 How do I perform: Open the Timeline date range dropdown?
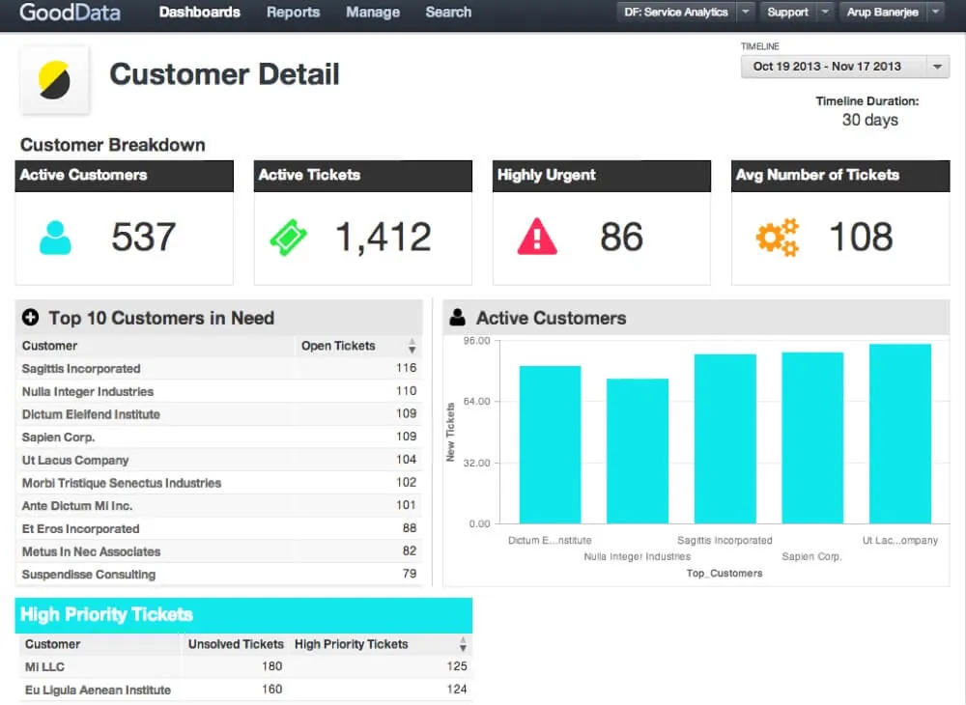coord(936,67)
